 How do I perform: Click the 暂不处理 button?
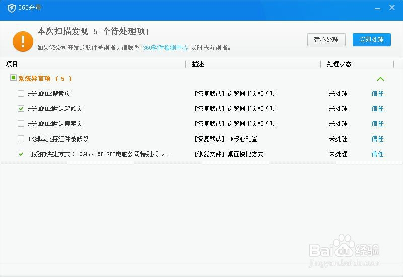326,40
